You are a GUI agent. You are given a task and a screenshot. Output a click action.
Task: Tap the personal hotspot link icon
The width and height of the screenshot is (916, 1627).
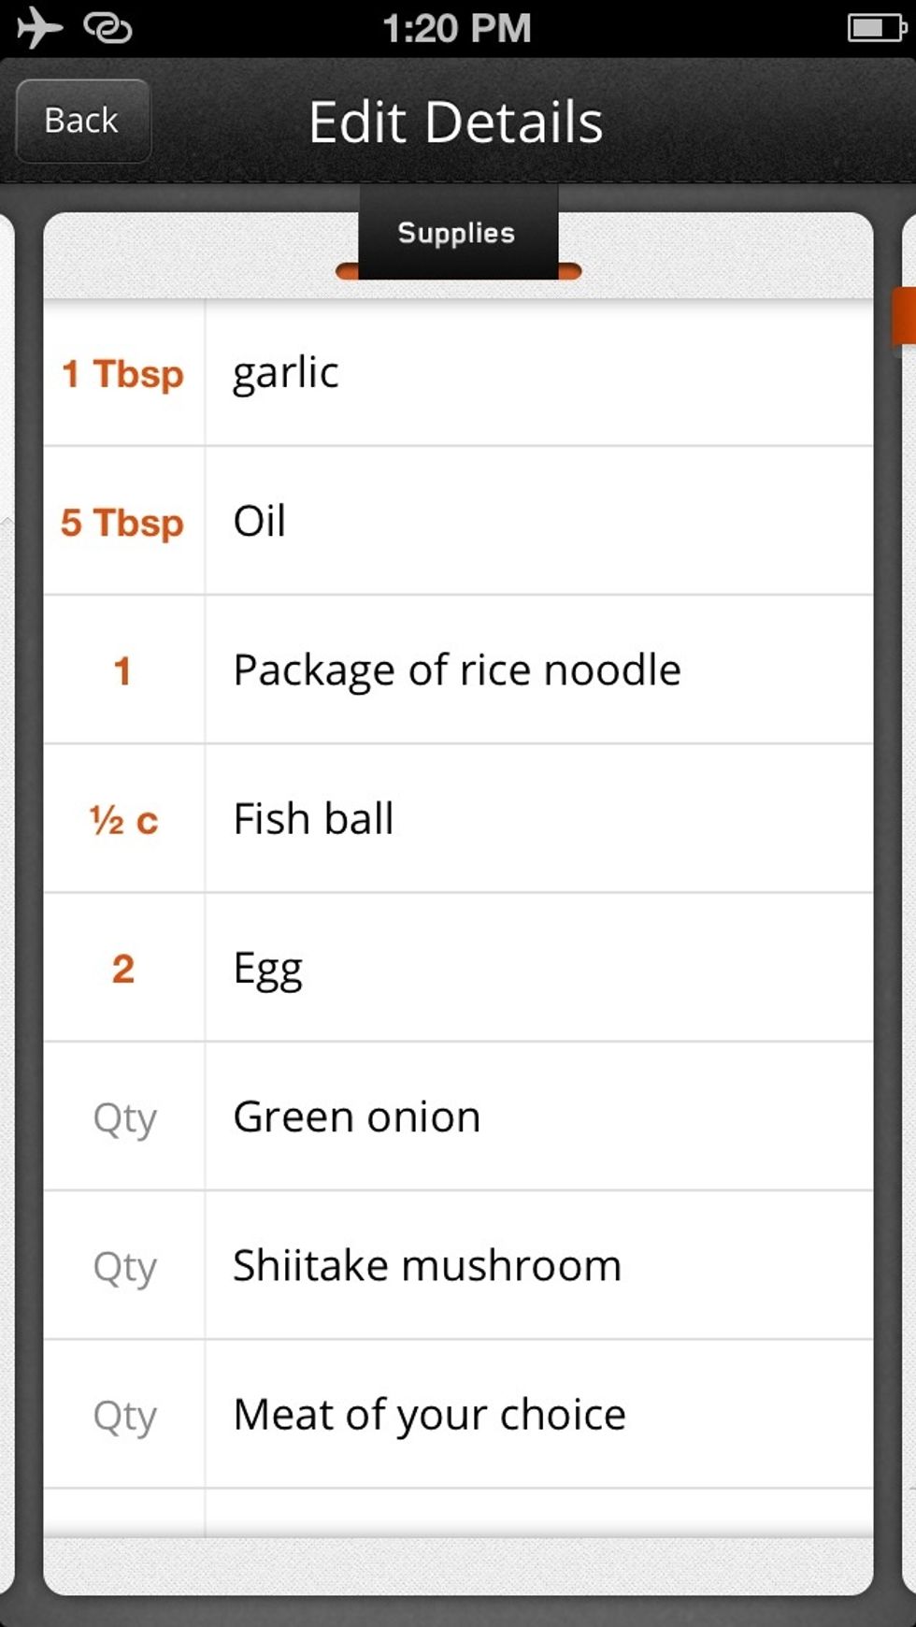coord(107,28)
